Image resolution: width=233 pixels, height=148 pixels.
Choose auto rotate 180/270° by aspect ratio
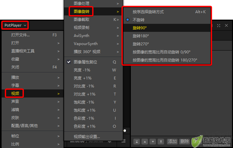(167, 60)
